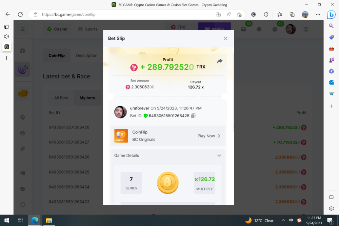
Task: Switch to the All Bets tab
Action: point(61,98)
